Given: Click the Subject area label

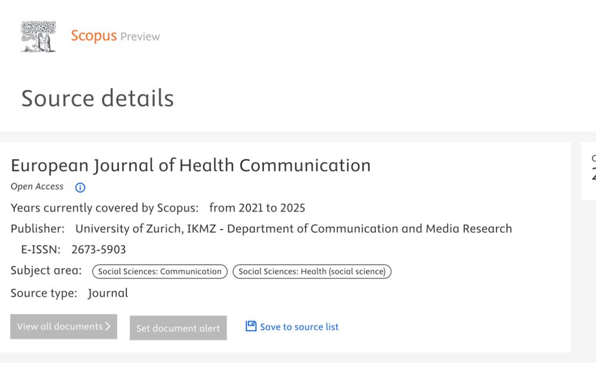Looking at the screenshot, I should [x=46, y=270].
